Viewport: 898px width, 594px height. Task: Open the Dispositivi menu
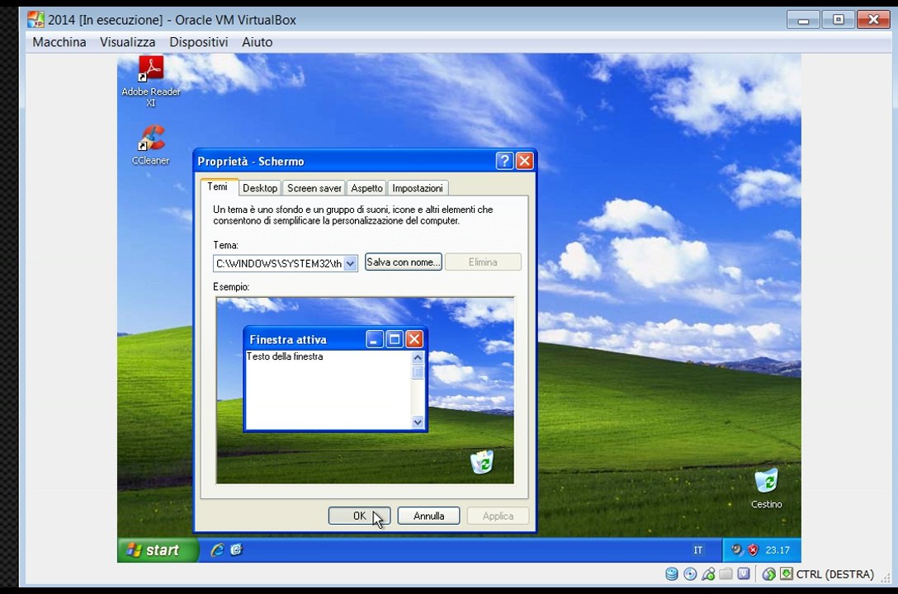click(x=199, y=42)
